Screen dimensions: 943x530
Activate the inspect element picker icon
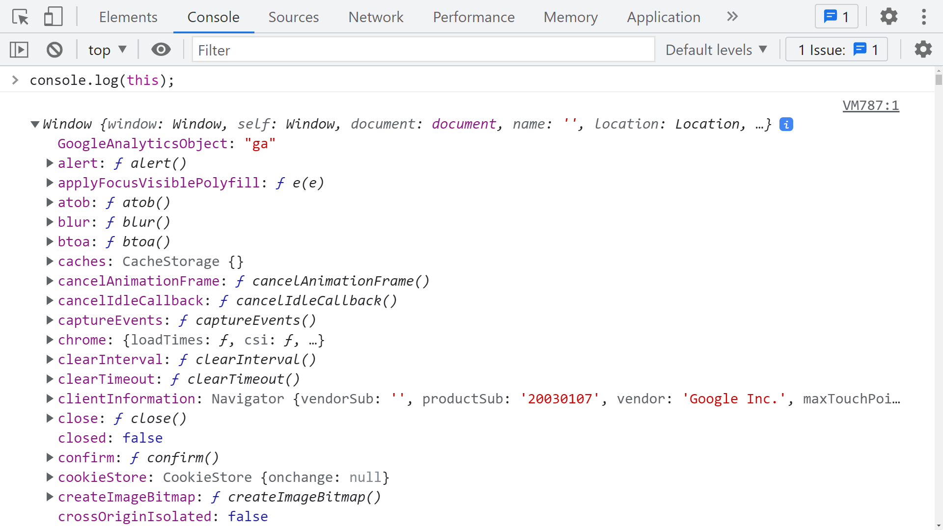20,17
